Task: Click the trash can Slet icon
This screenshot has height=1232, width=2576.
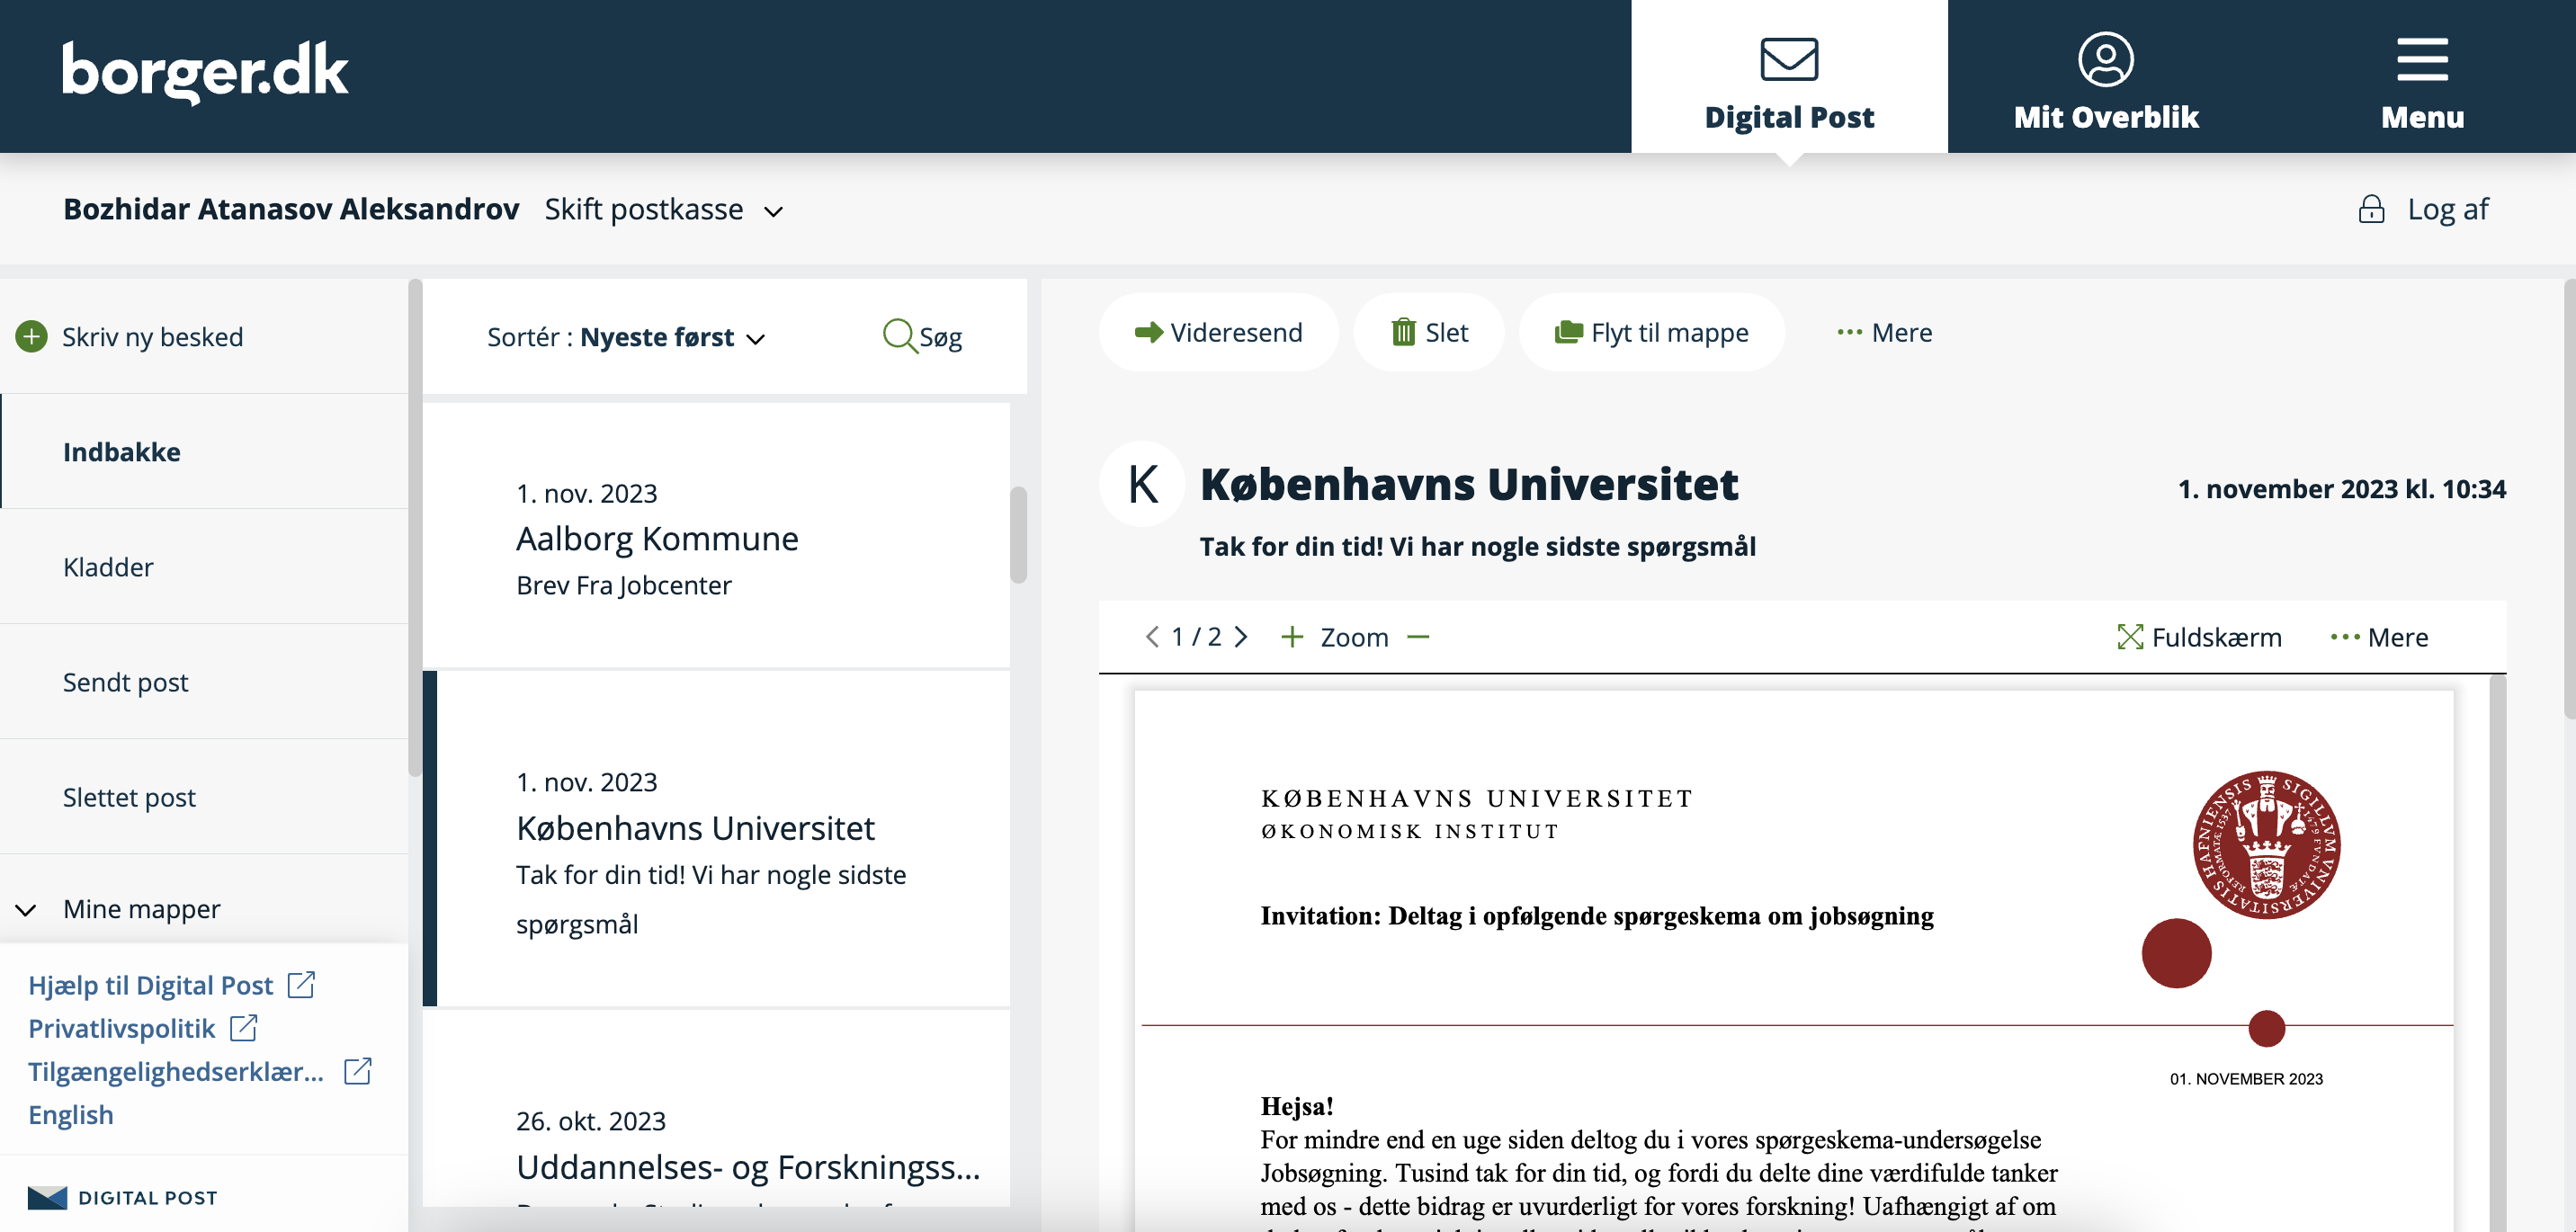Action: point(1403,332)
